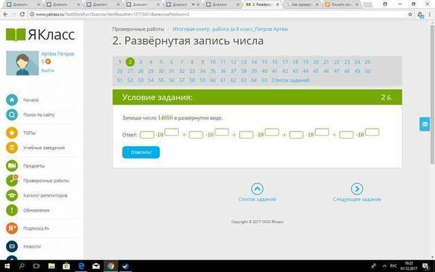Open the Предметы sidebar icon

pyautogui.click(x=12, y=166)
